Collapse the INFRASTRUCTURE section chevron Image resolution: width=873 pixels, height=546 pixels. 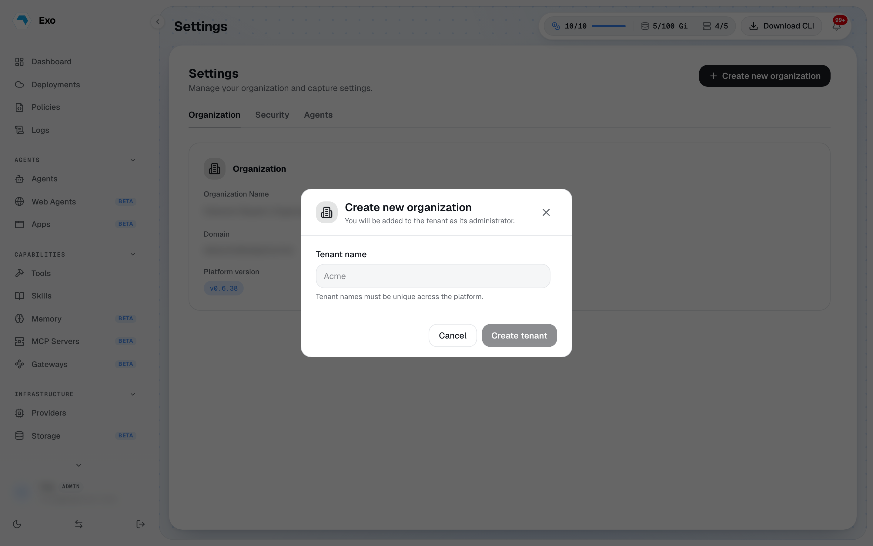pyautogui.click(x=133, y=394)
